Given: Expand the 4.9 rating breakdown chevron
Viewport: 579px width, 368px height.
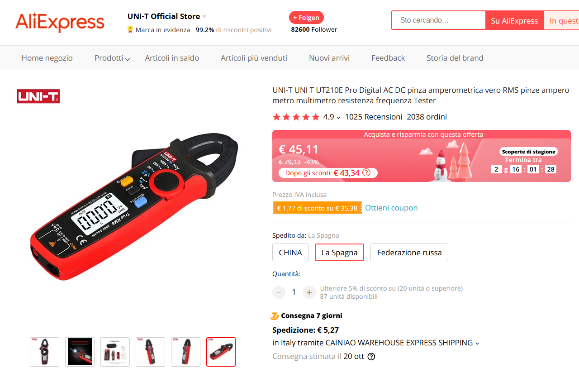Looking at the screenshot, I should click(x=338, y=117).
